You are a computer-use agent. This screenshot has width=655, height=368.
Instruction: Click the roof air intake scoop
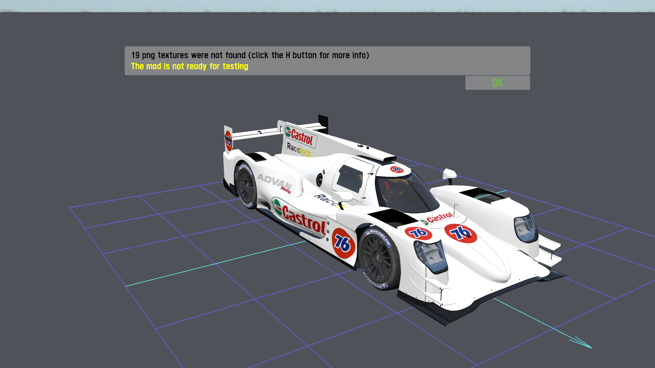pos(388,158)
